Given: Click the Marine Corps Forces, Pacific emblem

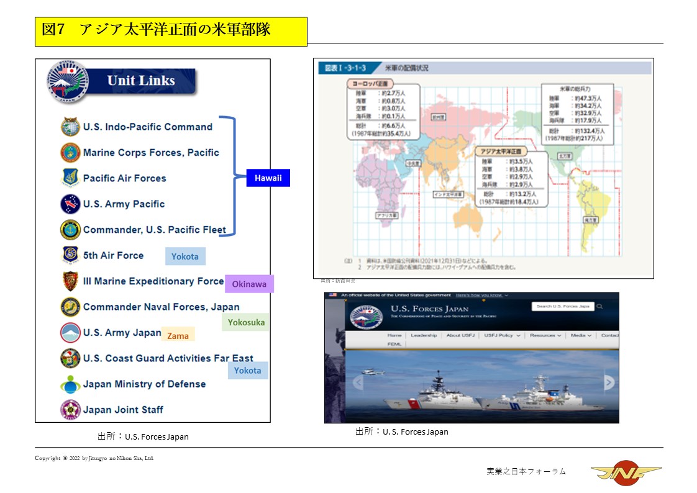Looking at the screenshot, I should coord(70,152).
